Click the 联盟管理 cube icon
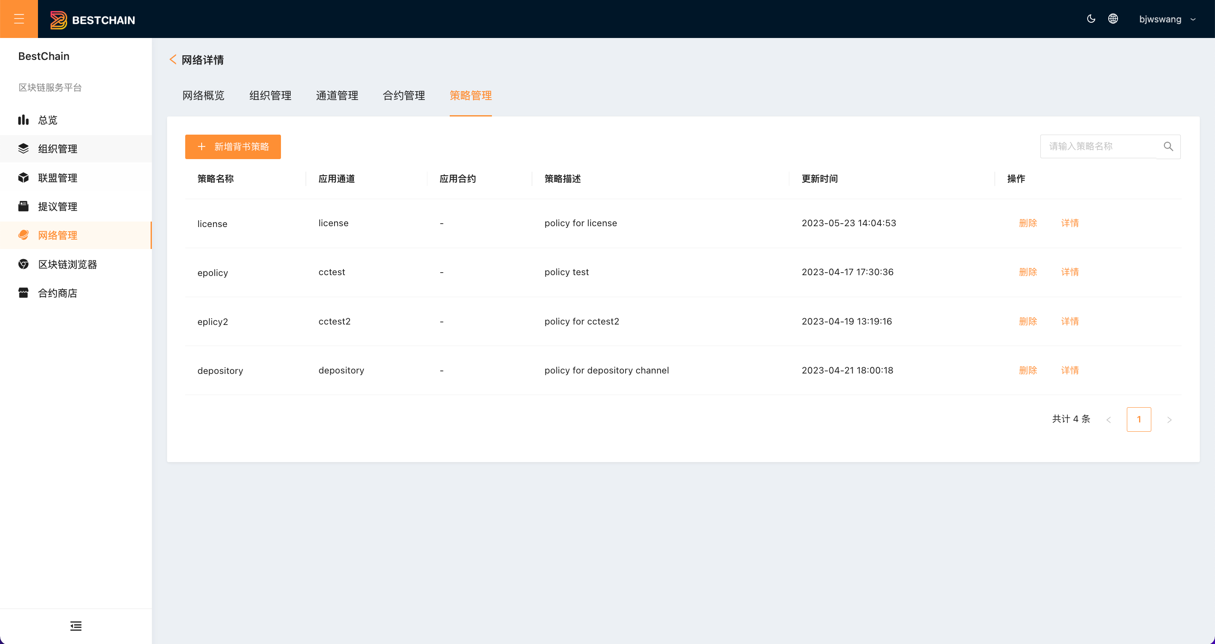Viewport: 1215px width, 644px height. [23, 177]
